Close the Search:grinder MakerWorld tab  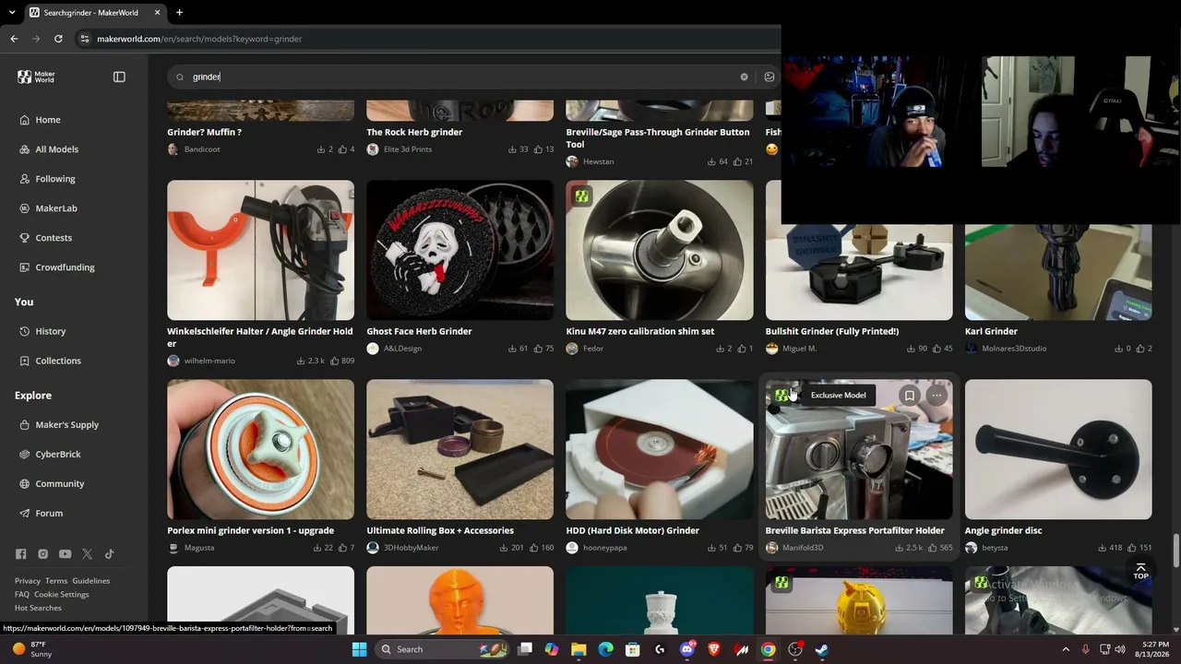(157, 12)
